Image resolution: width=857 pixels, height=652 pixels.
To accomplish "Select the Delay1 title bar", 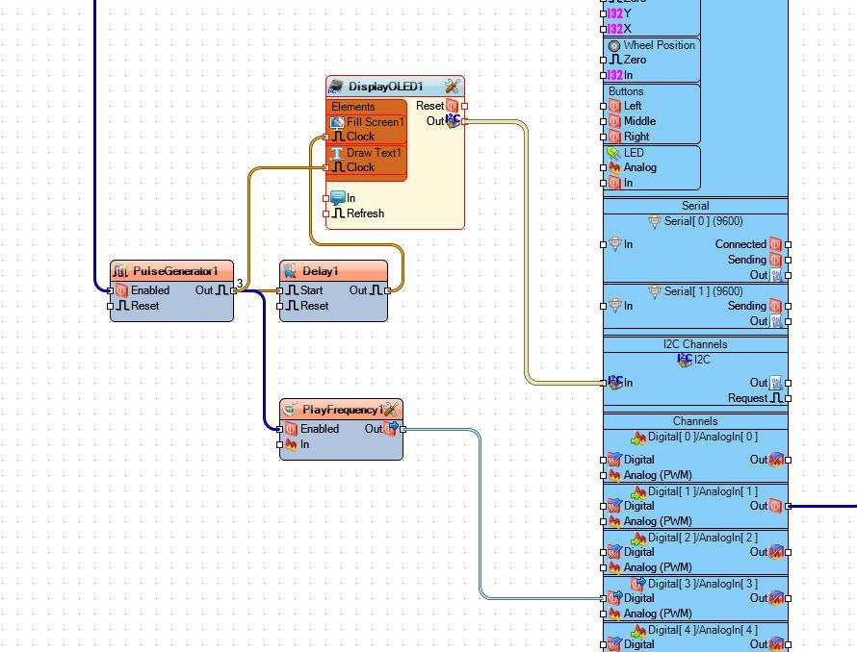I will tap(333, 271).
